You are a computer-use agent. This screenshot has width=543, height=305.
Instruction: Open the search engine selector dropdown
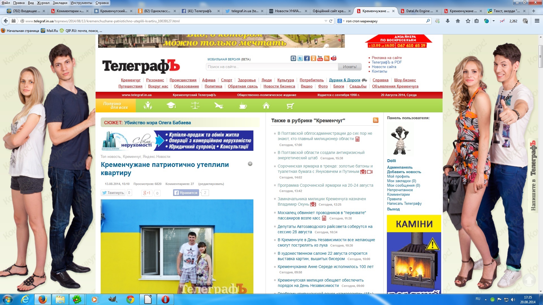(x=341, y=21)
